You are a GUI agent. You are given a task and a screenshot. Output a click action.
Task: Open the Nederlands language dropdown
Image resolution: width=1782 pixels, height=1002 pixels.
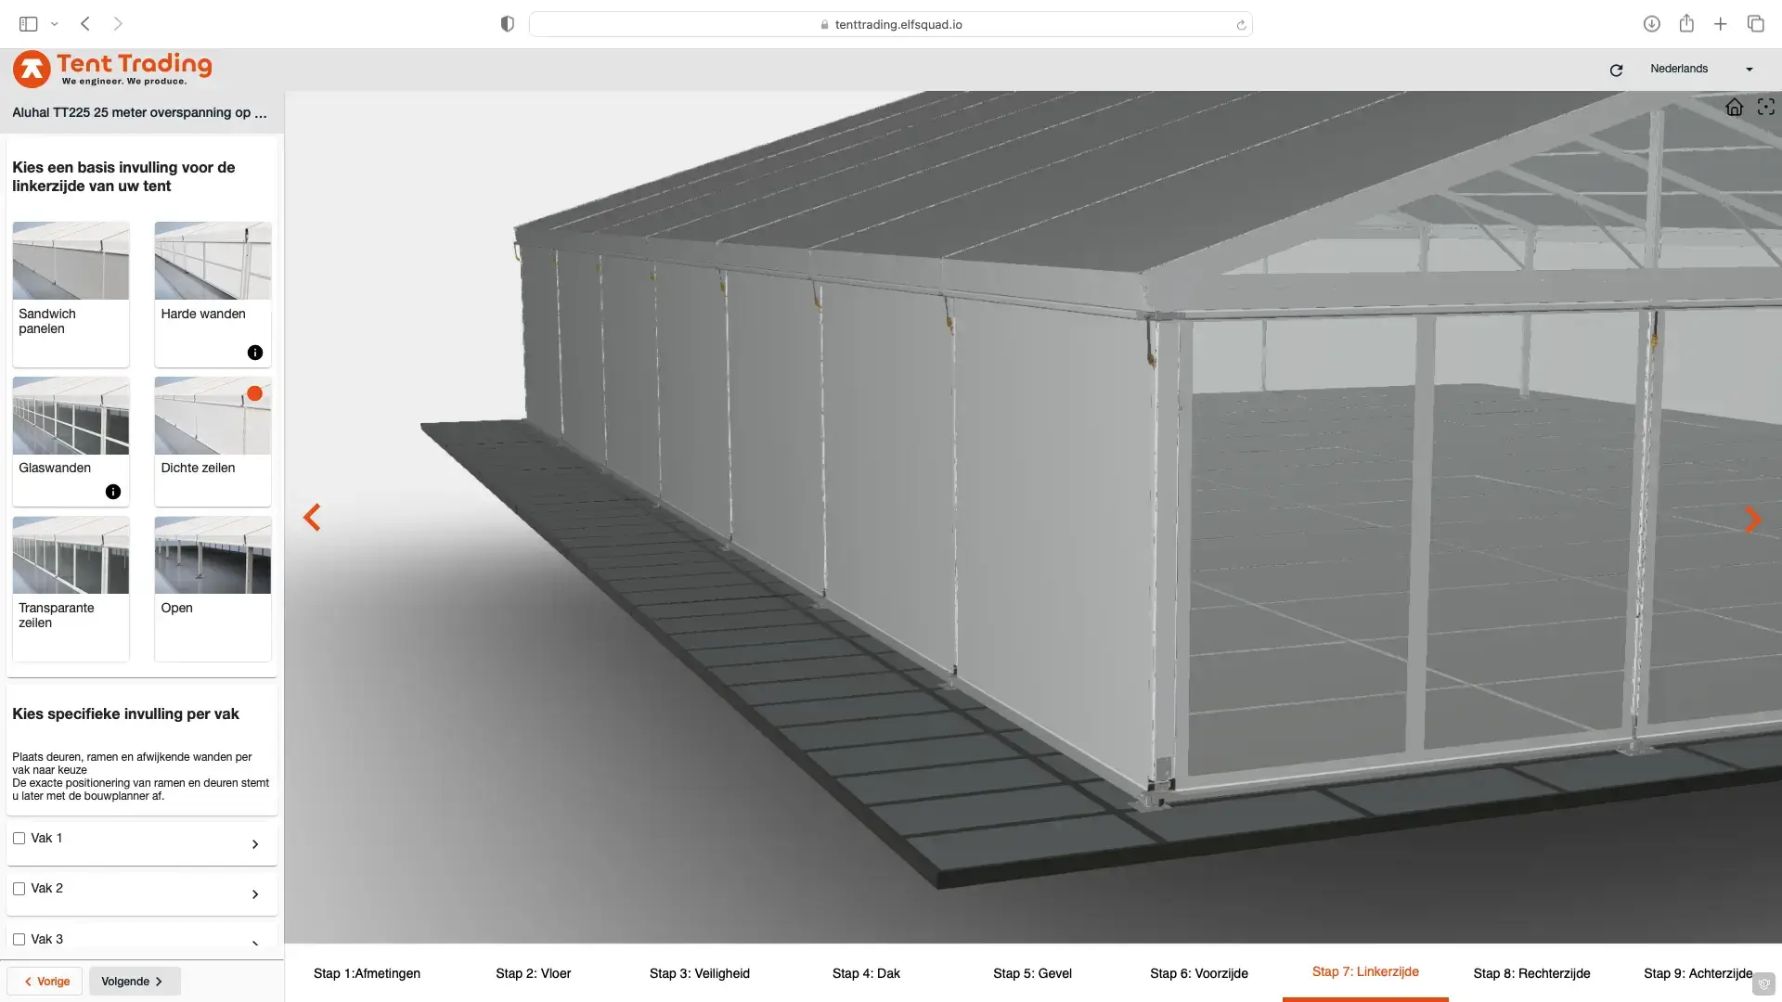1701,69
